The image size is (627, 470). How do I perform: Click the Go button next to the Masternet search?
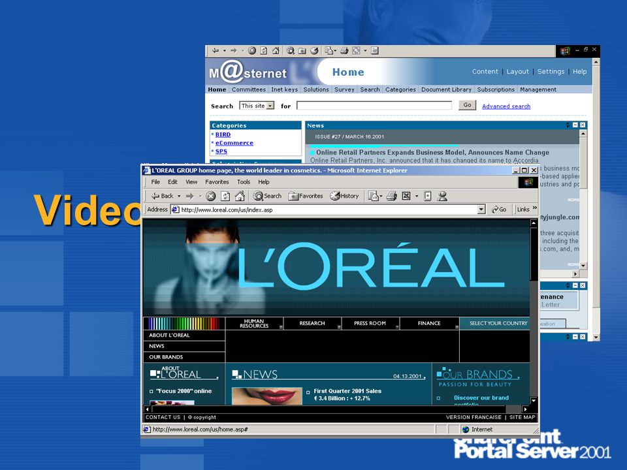(x=467, y=104)
